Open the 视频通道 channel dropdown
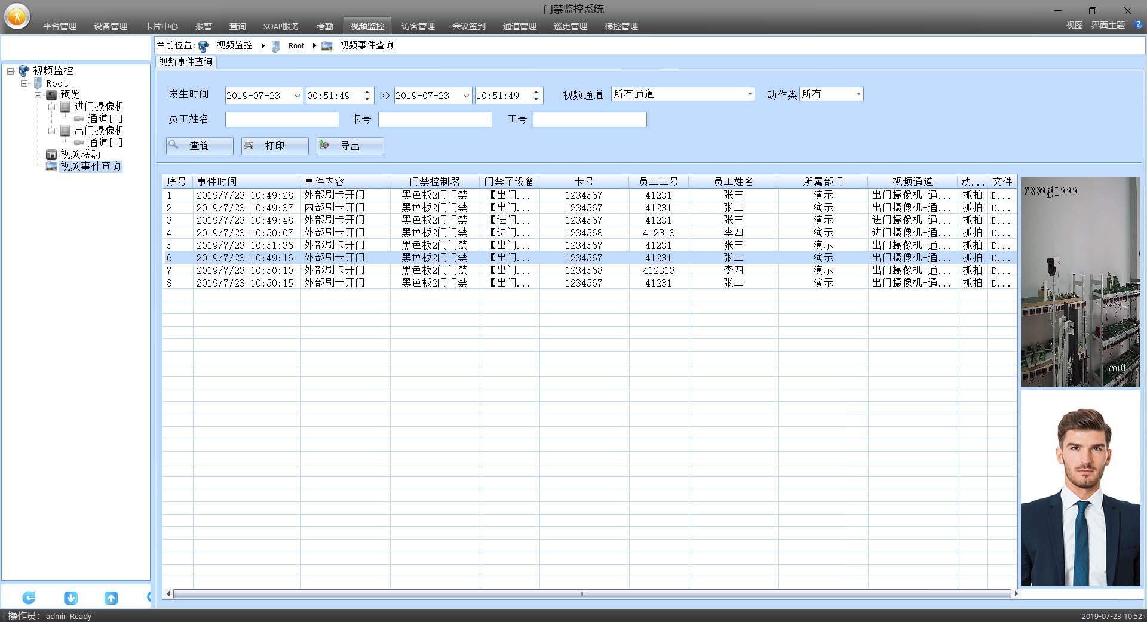The width and height of the screenshot is (1147, 622). click(x=749, y=94)
